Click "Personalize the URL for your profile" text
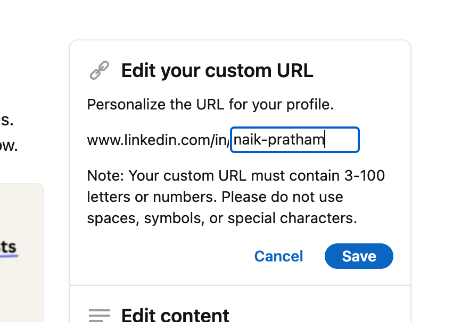Screen dimensions: 461x322 click(210, 104)
